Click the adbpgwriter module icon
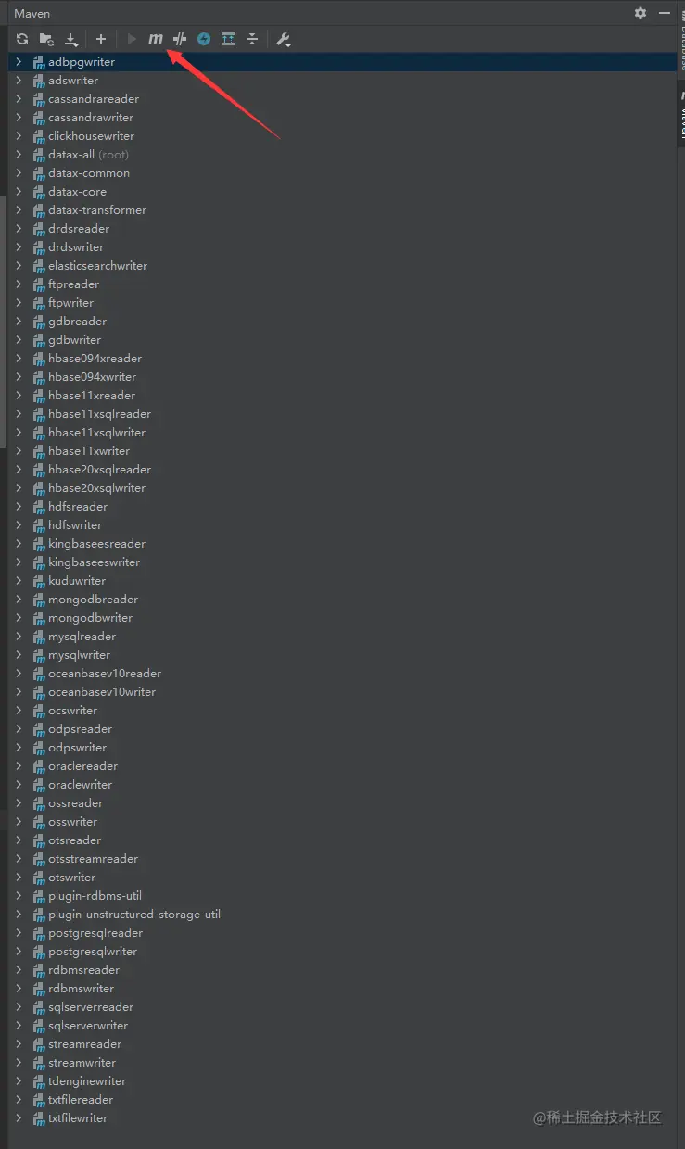The width and height of the screenshot is (685, 1149). 39,62
